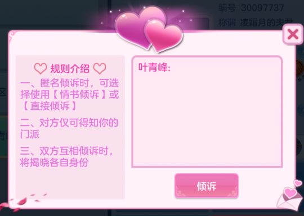
Task: Click rule one about 匿名倾诉
Action: point(69,94)
